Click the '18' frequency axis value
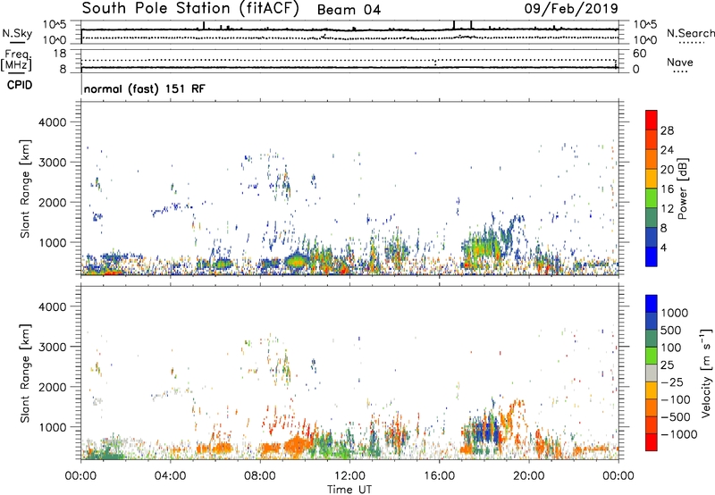 click(x=60, y=54)
